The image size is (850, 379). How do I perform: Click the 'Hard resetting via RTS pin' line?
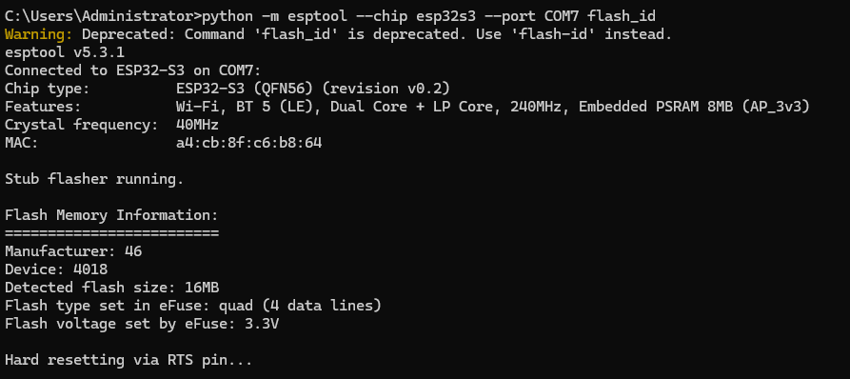click(128, 360)
